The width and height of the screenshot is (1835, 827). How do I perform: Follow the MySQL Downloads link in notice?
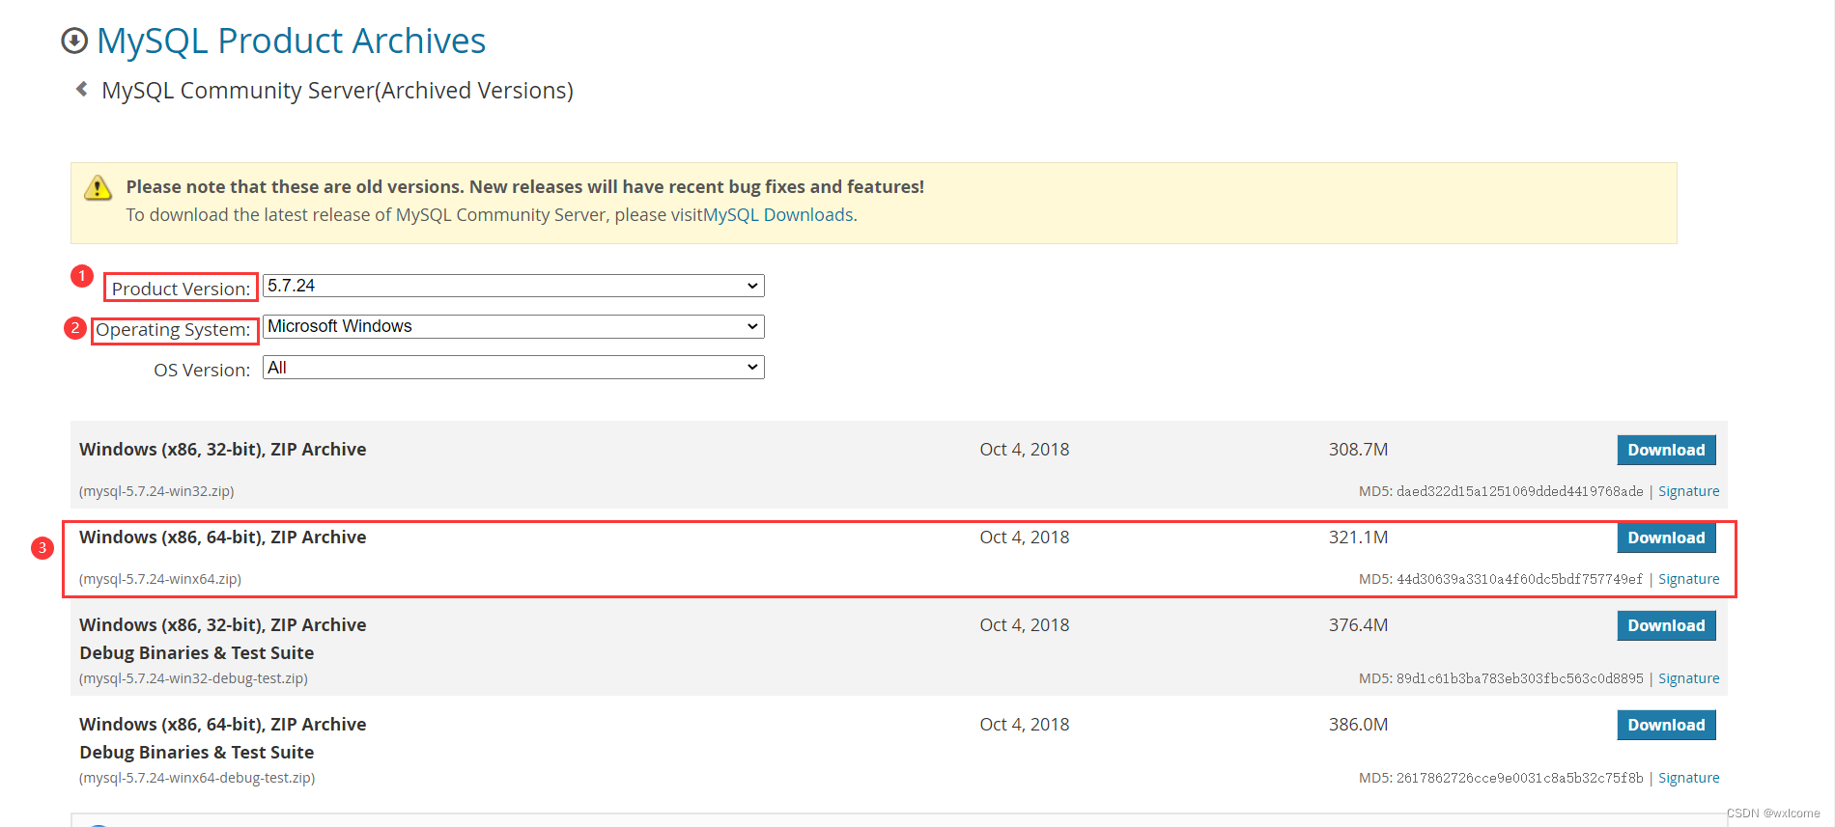click(778, 214)
